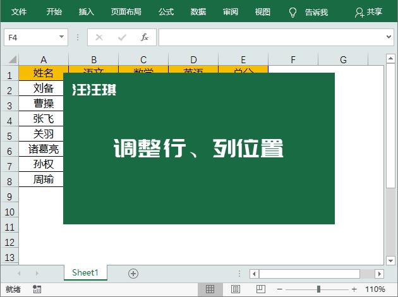The width and height of the screenshot is (398, 297).
Task: Select column F header
Action: [293, 60]
